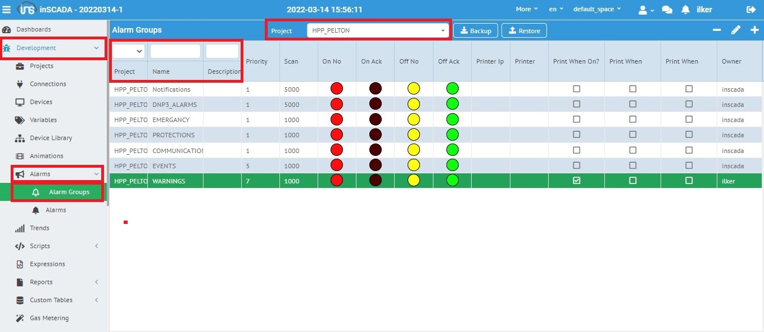Check Print When On for Notifications row

pos(576,89)
